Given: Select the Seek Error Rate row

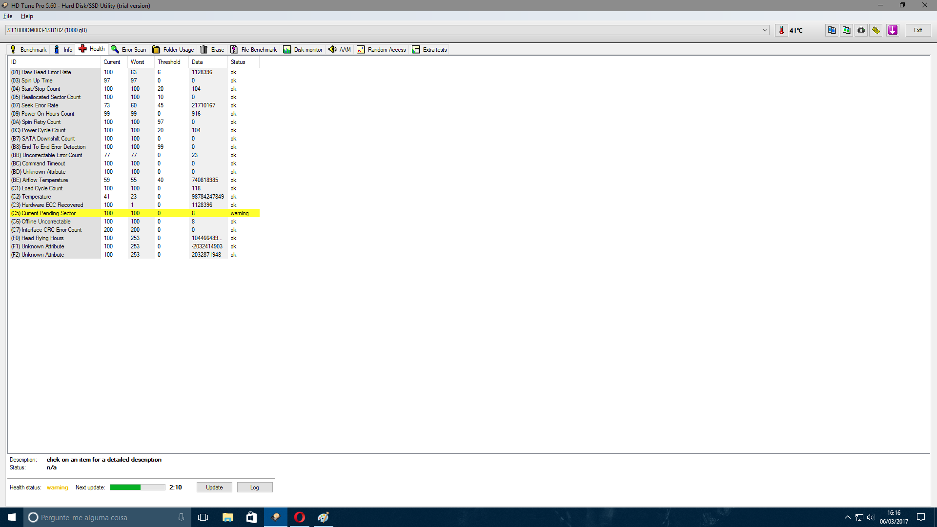Looking at the screenshot, I should pos(134,105).
